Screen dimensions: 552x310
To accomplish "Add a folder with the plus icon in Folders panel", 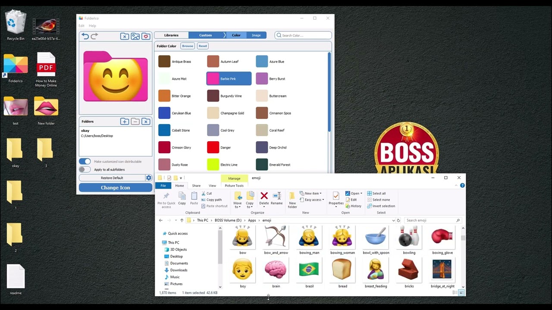I will (124, 121).
